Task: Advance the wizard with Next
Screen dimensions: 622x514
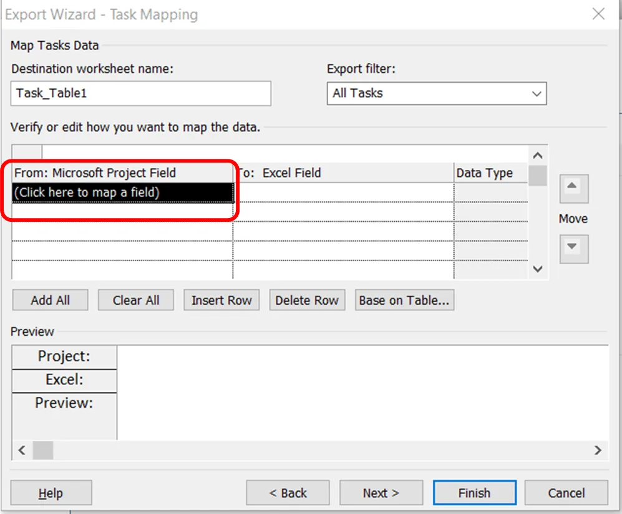Action: [x=381, y=493]
